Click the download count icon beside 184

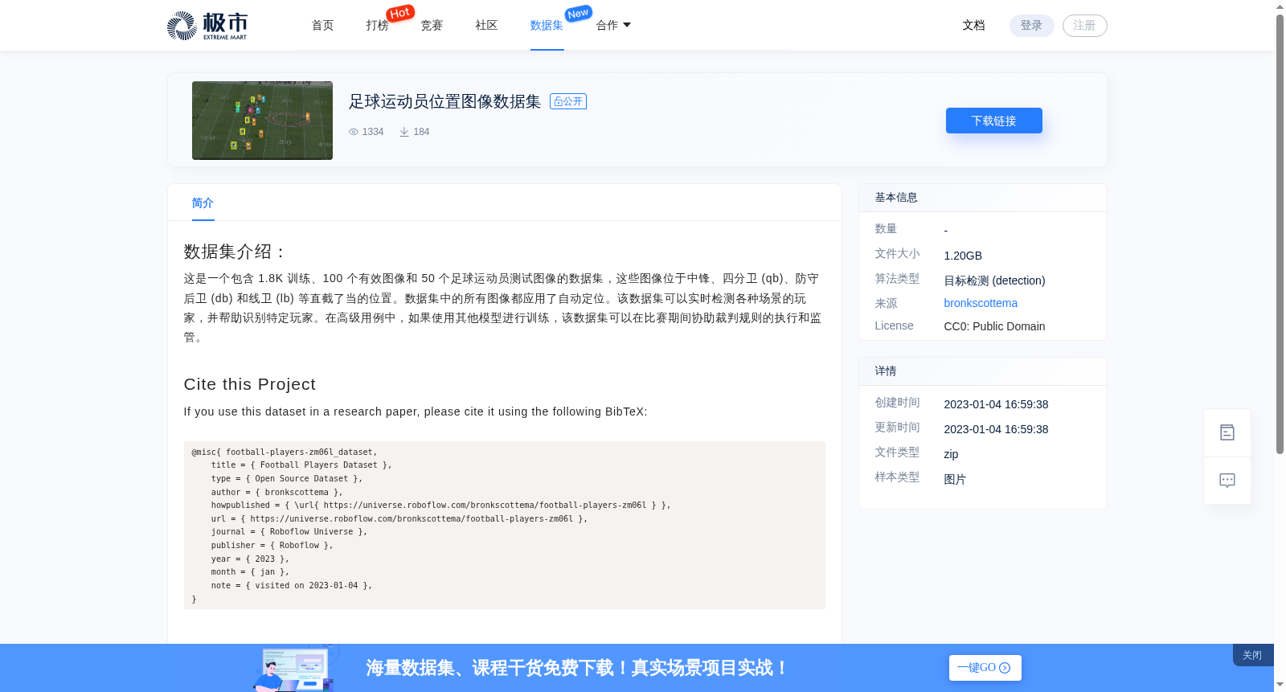click(x=404, y=132)
